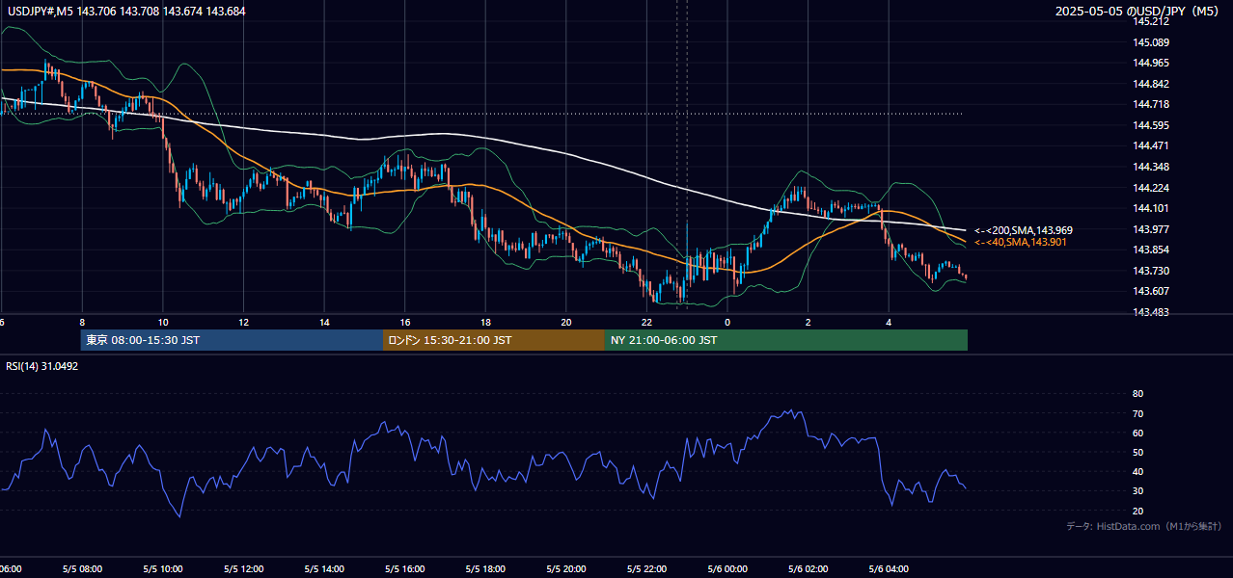Viewport: 1233px width, 578px height.
Task: Click RSI scale level 70
Action: [x=1137, y=413]
